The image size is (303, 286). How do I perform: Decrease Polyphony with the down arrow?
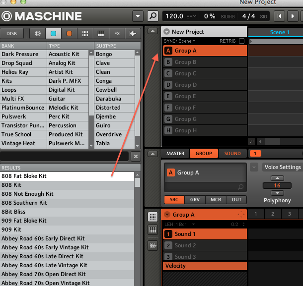[x=277, y=193]
